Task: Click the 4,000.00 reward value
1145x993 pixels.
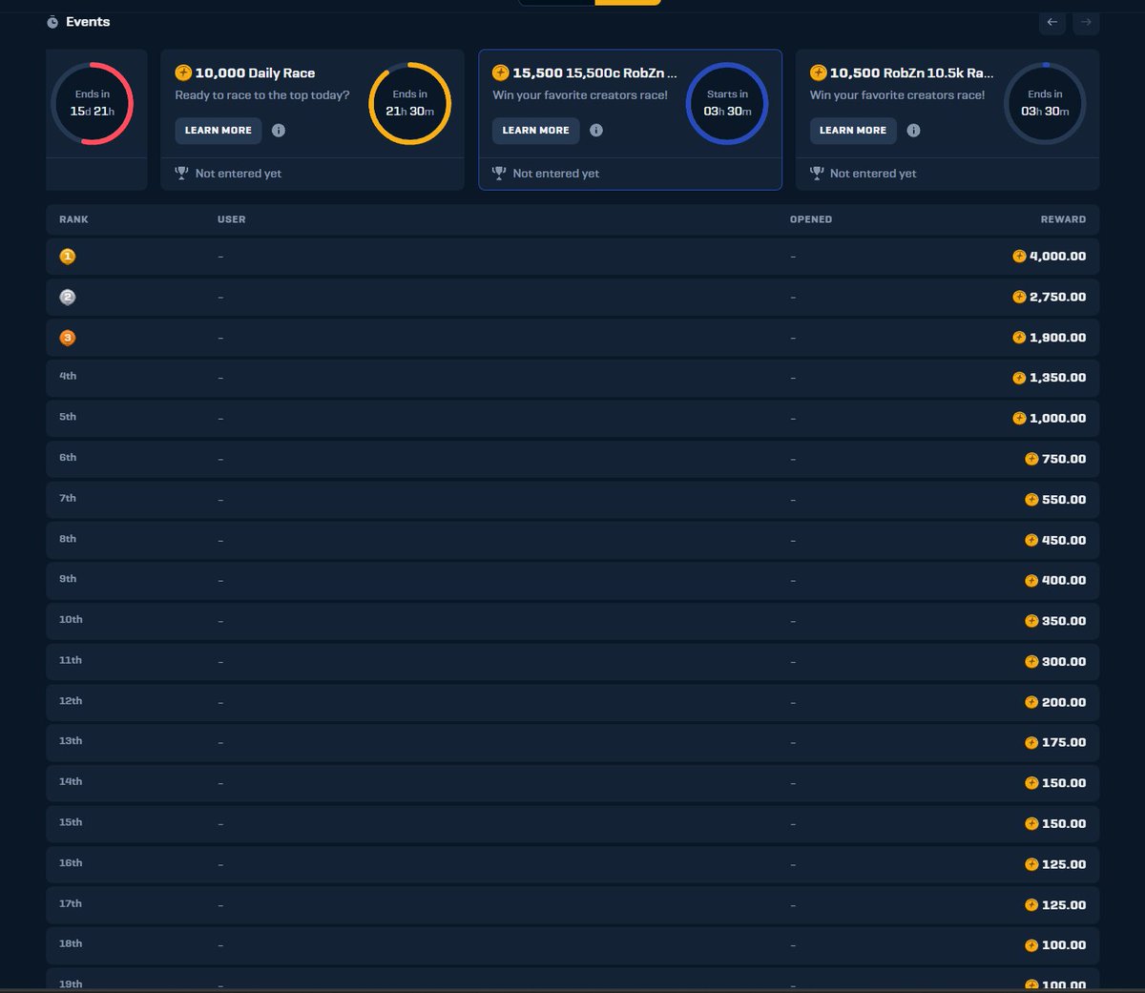Action: (1057, 257)
